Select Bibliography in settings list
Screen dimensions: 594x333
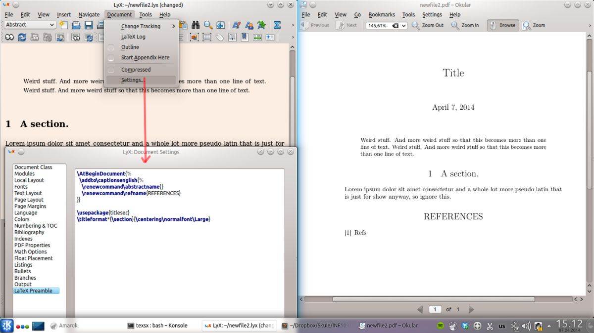[29, 232]
